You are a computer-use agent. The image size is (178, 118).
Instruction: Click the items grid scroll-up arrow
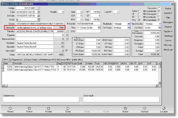160,63
